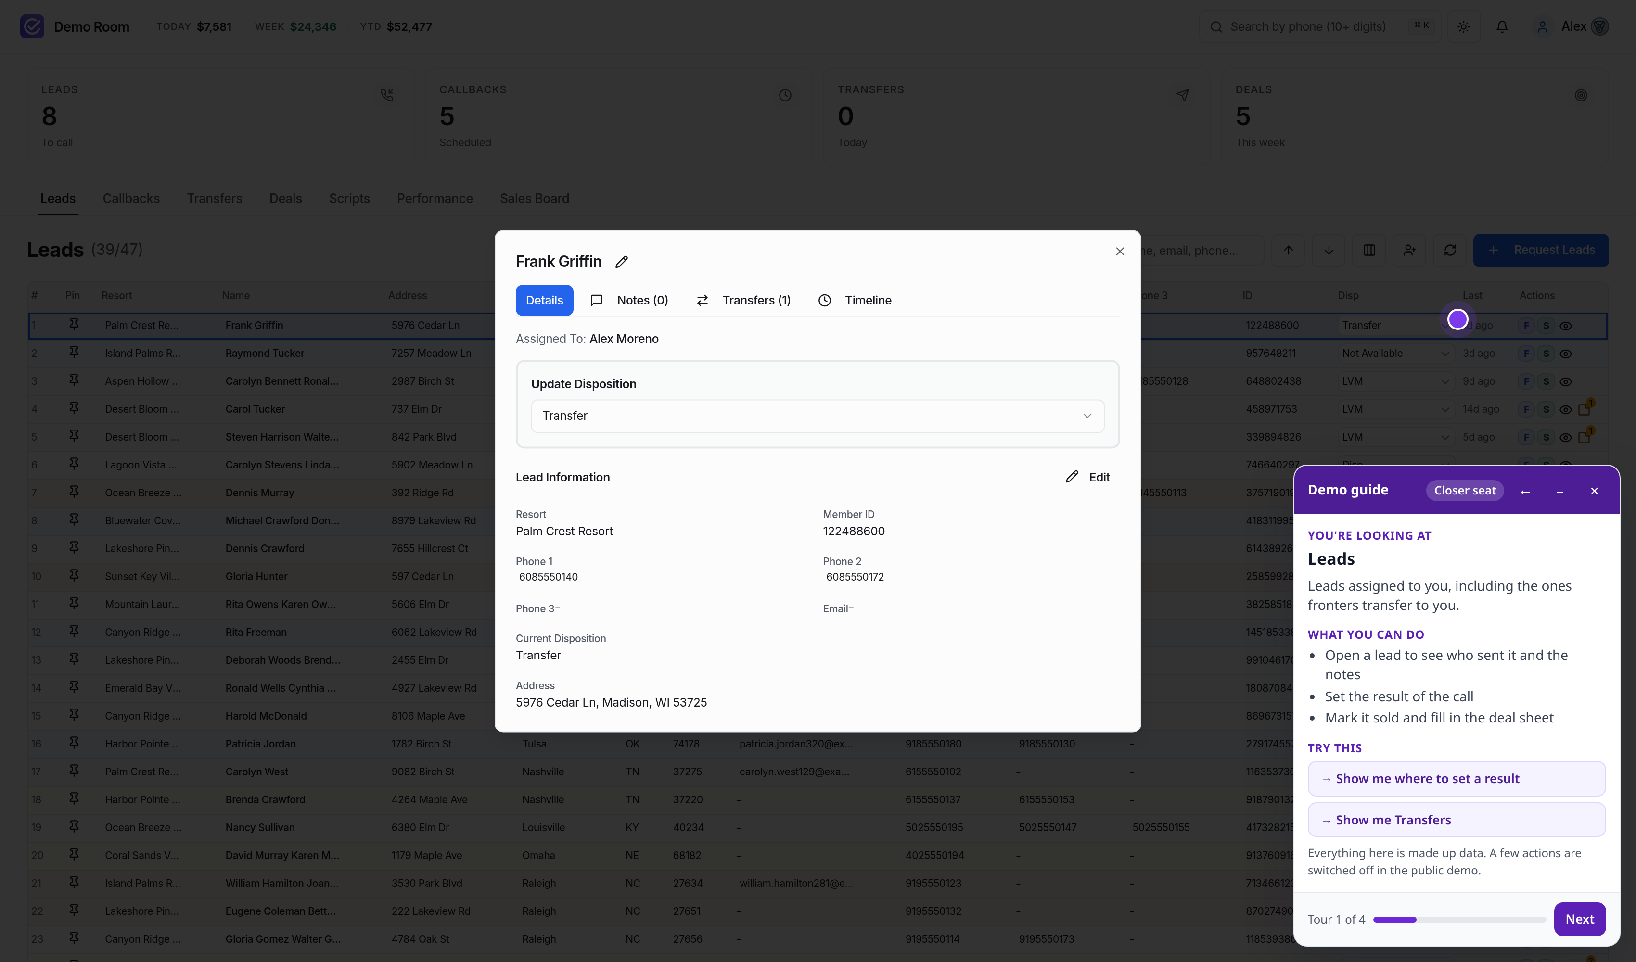1636x962 pixels.
Task: Go back in the Demo guide
Action: pyautogui.click(x=1525, y=492)
